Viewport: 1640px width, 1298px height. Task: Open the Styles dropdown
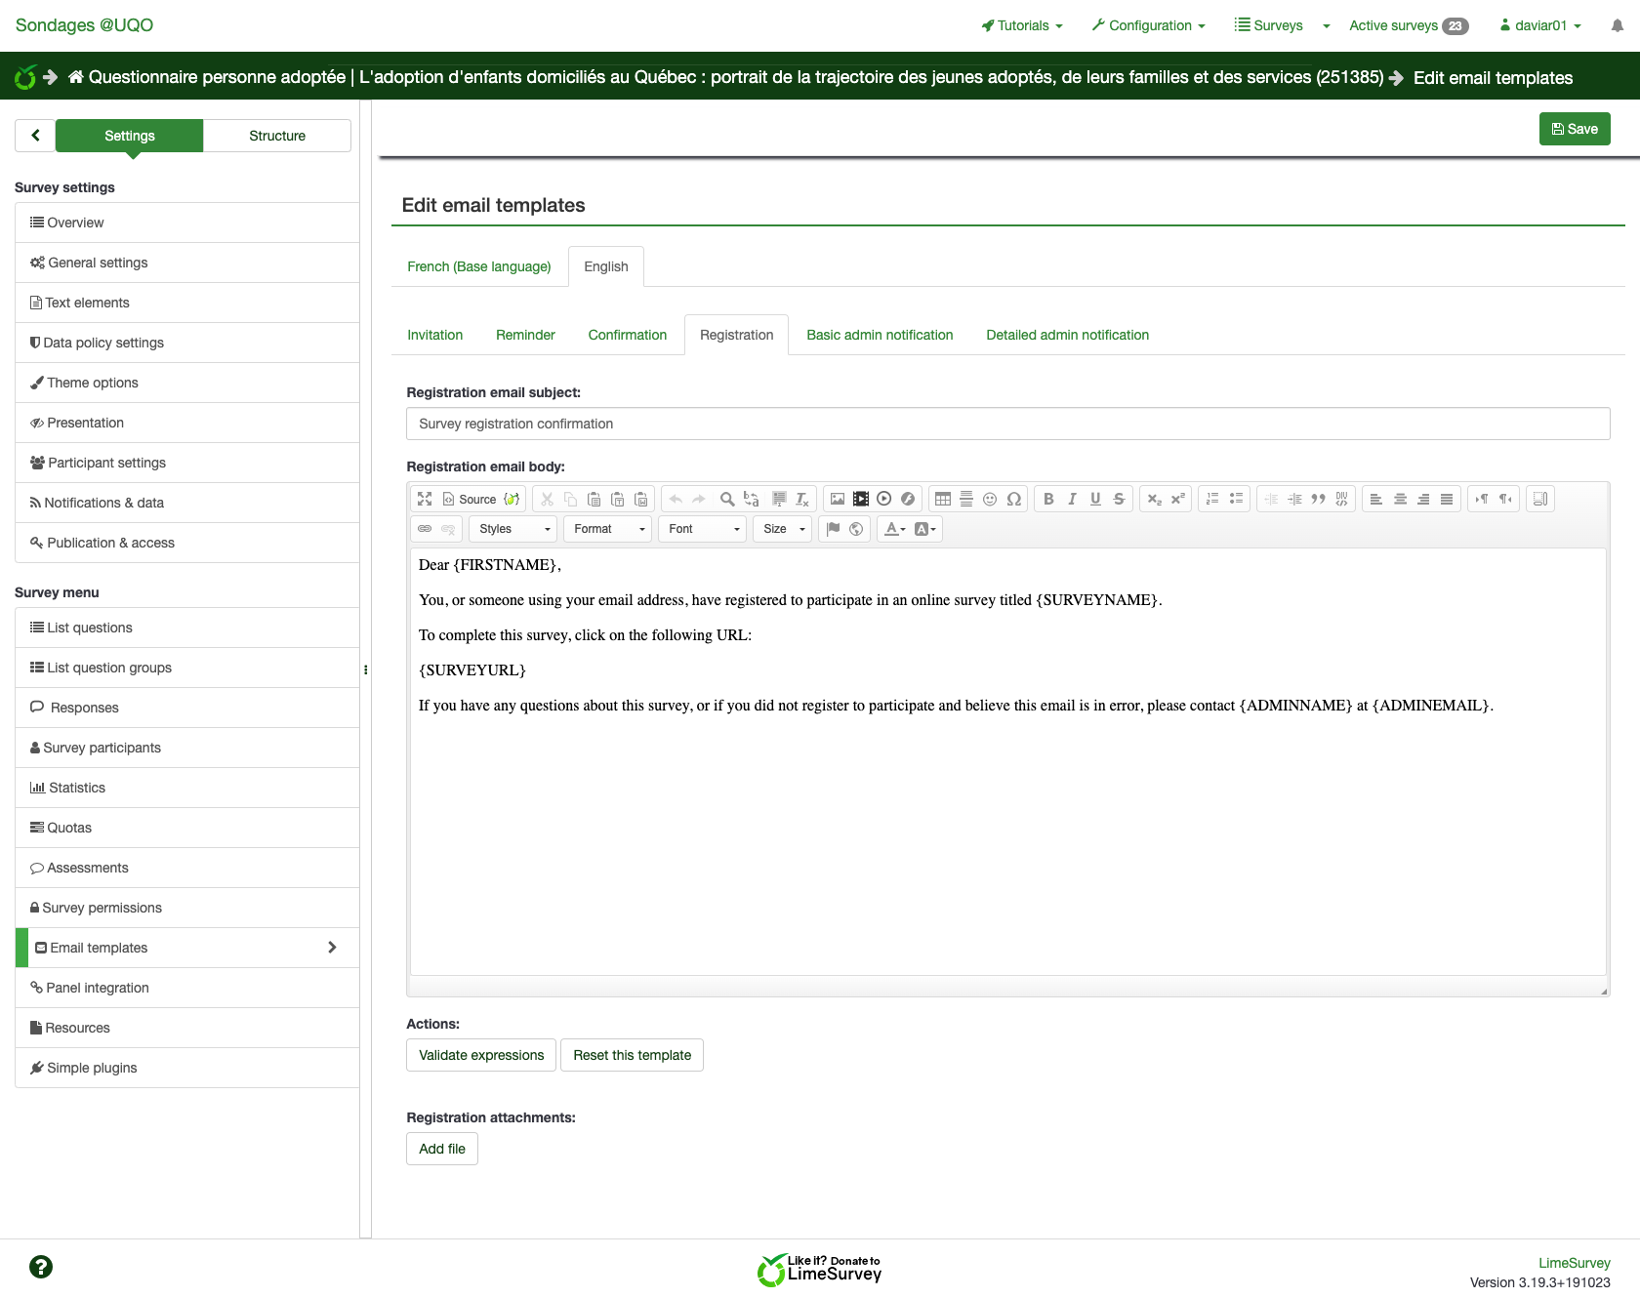514,529
